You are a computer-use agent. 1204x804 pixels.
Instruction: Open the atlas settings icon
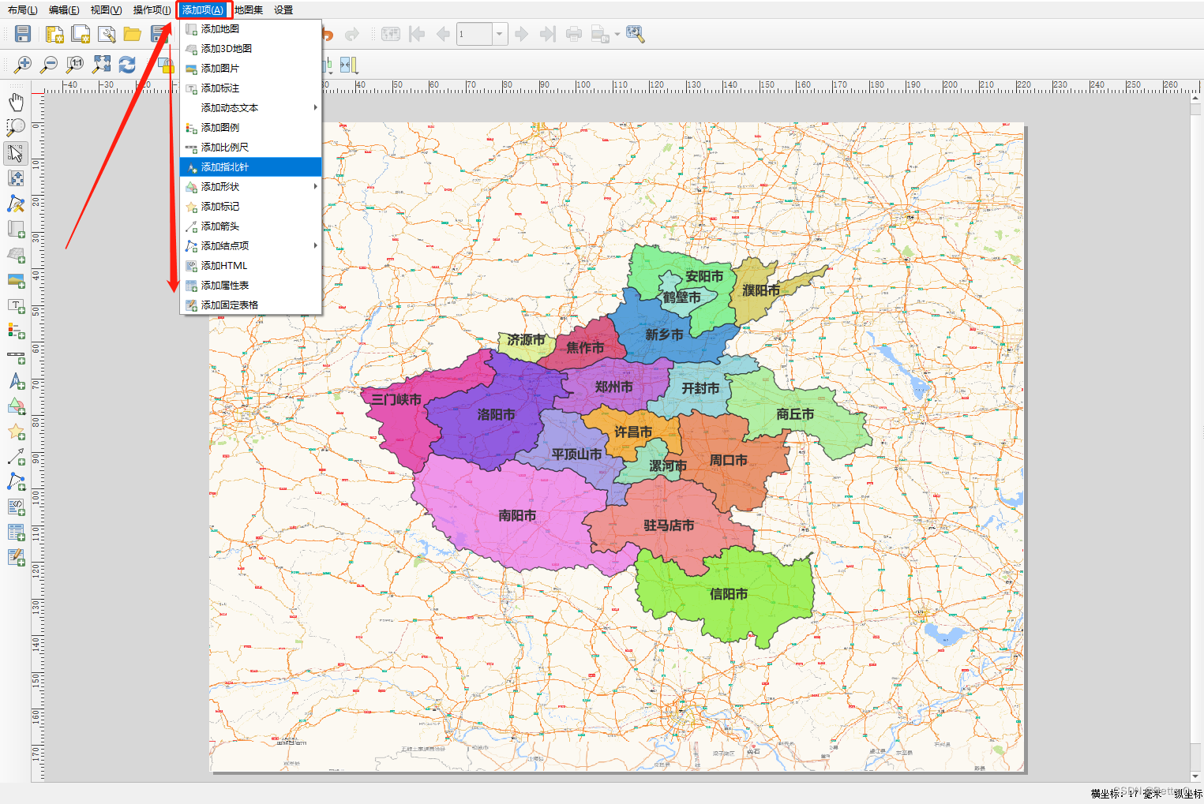(x=636, y=34)
